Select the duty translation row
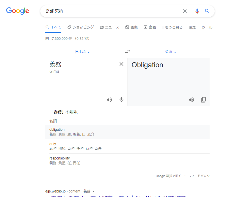Image resolution: width=229 pixels, height=197 pixels. click(127, 146)
